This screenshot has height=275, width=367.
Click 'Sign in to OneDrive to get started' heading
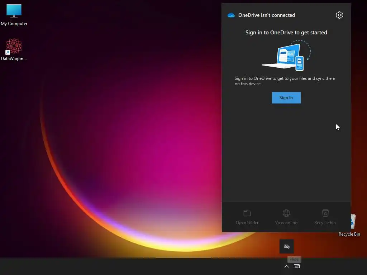pyautogui.click(x=286, y=33)
